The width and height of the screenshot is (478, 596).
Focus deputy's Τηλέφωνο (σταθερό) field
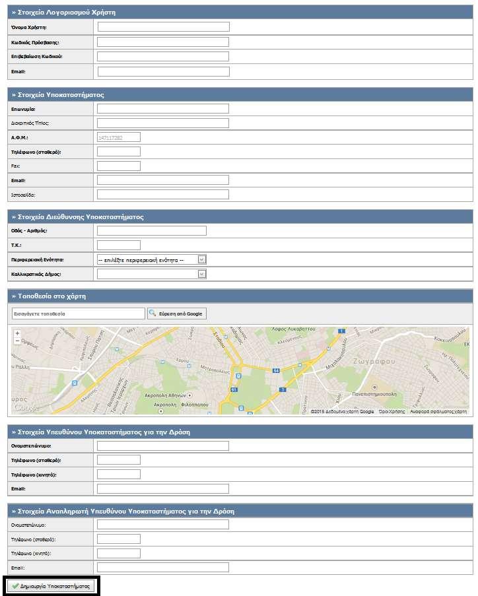tap(119, 539)
